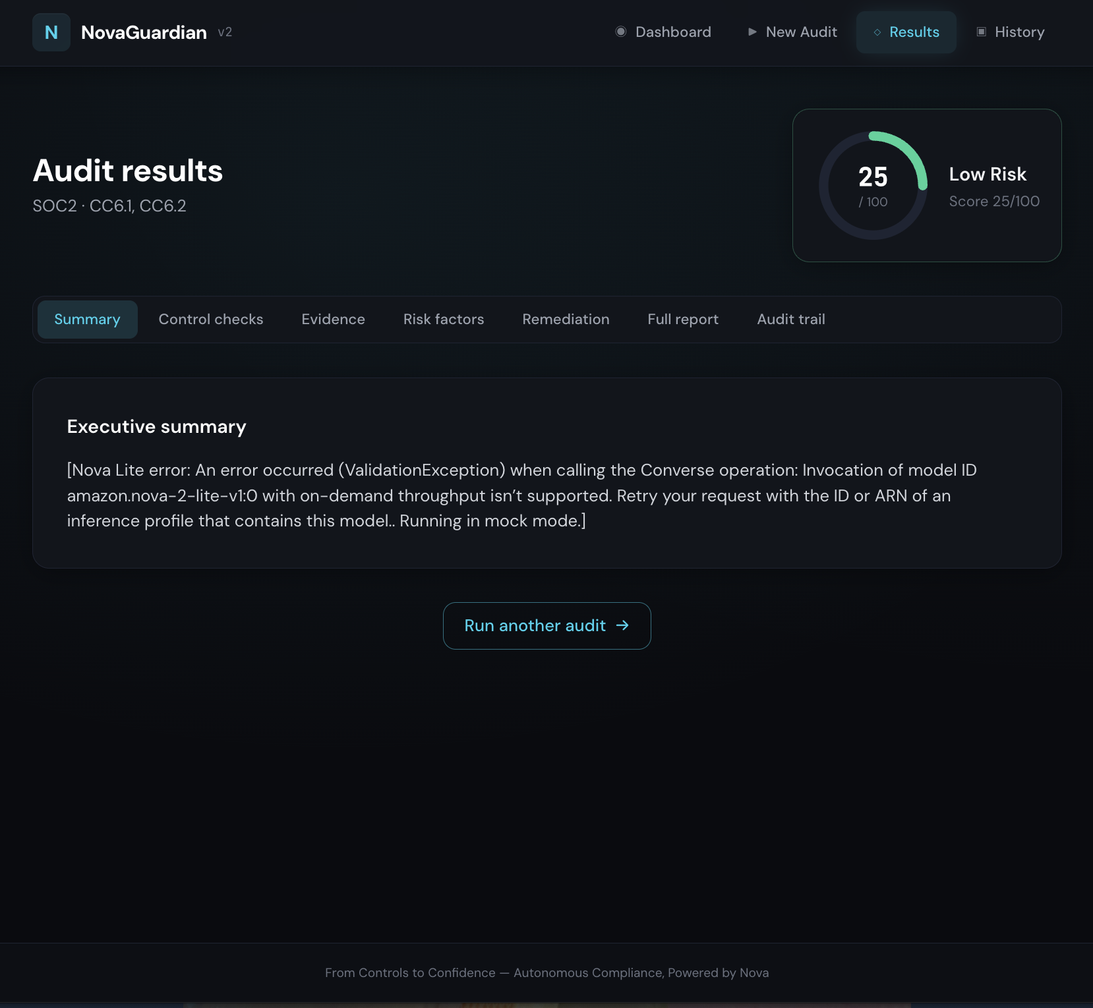Start a New Audit from navigation

click(x=792, y=32)
